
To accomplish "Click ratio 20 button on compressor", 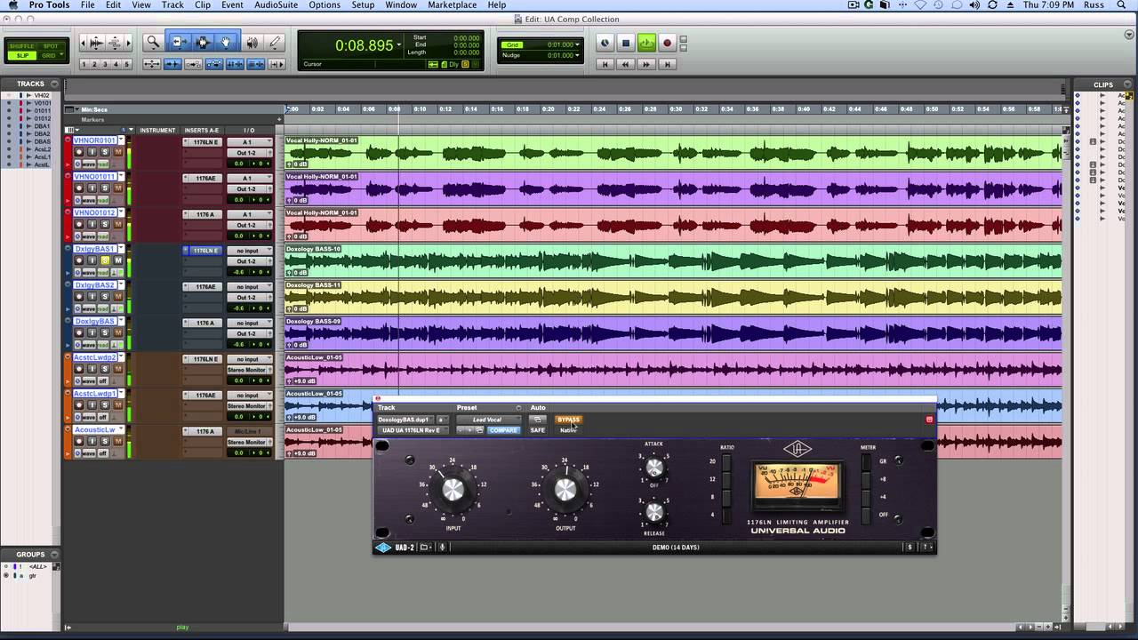I will [x=726, y=462].
